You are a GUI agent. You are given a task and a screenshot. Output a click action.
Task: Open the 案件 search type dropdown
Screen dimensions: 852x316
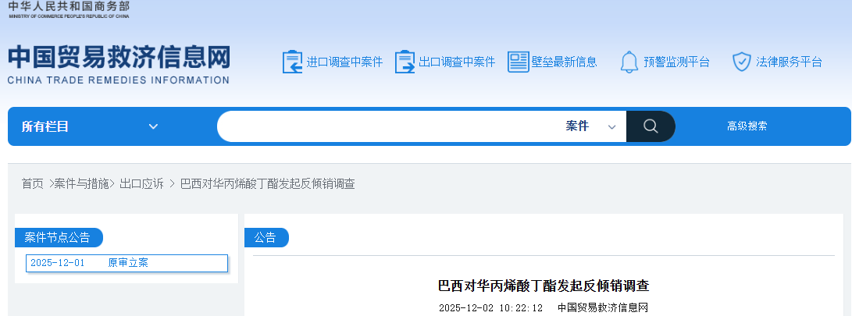pos(590,126)
